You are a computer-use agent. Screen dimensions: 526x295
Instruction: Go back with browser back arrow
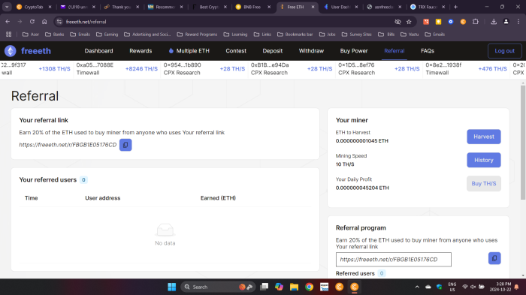pos(8,22)
